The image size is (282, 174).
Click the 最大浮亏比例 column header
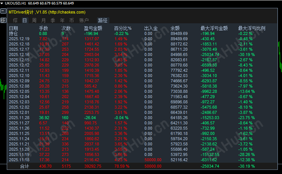click(252, 28)
